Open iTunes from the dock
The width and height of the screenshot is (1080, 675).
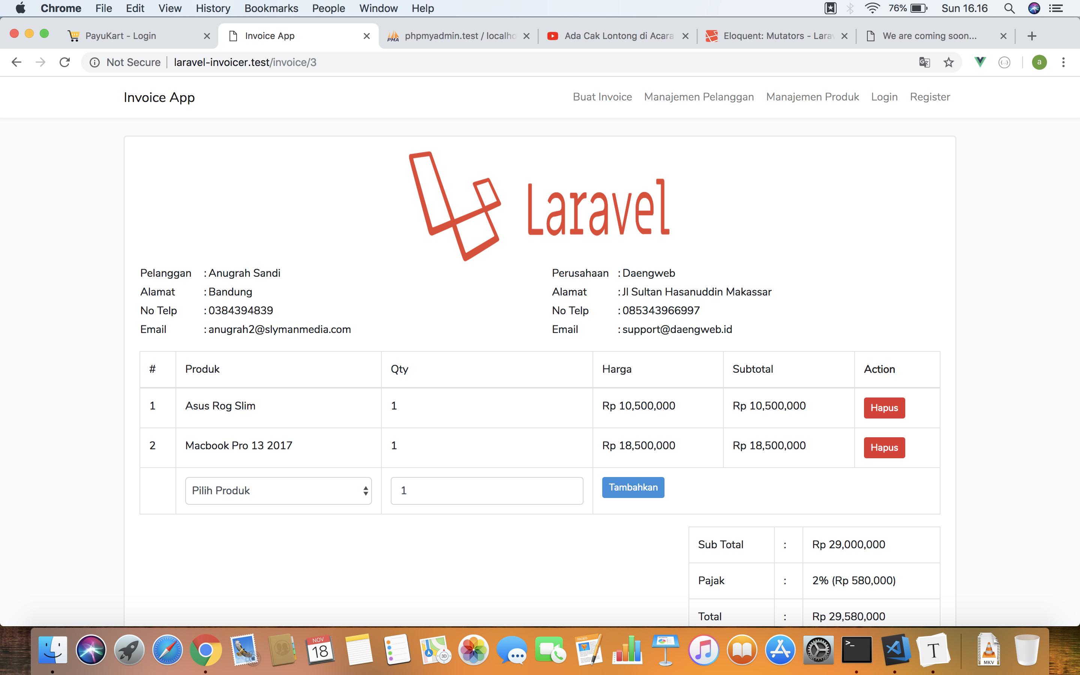703,649
